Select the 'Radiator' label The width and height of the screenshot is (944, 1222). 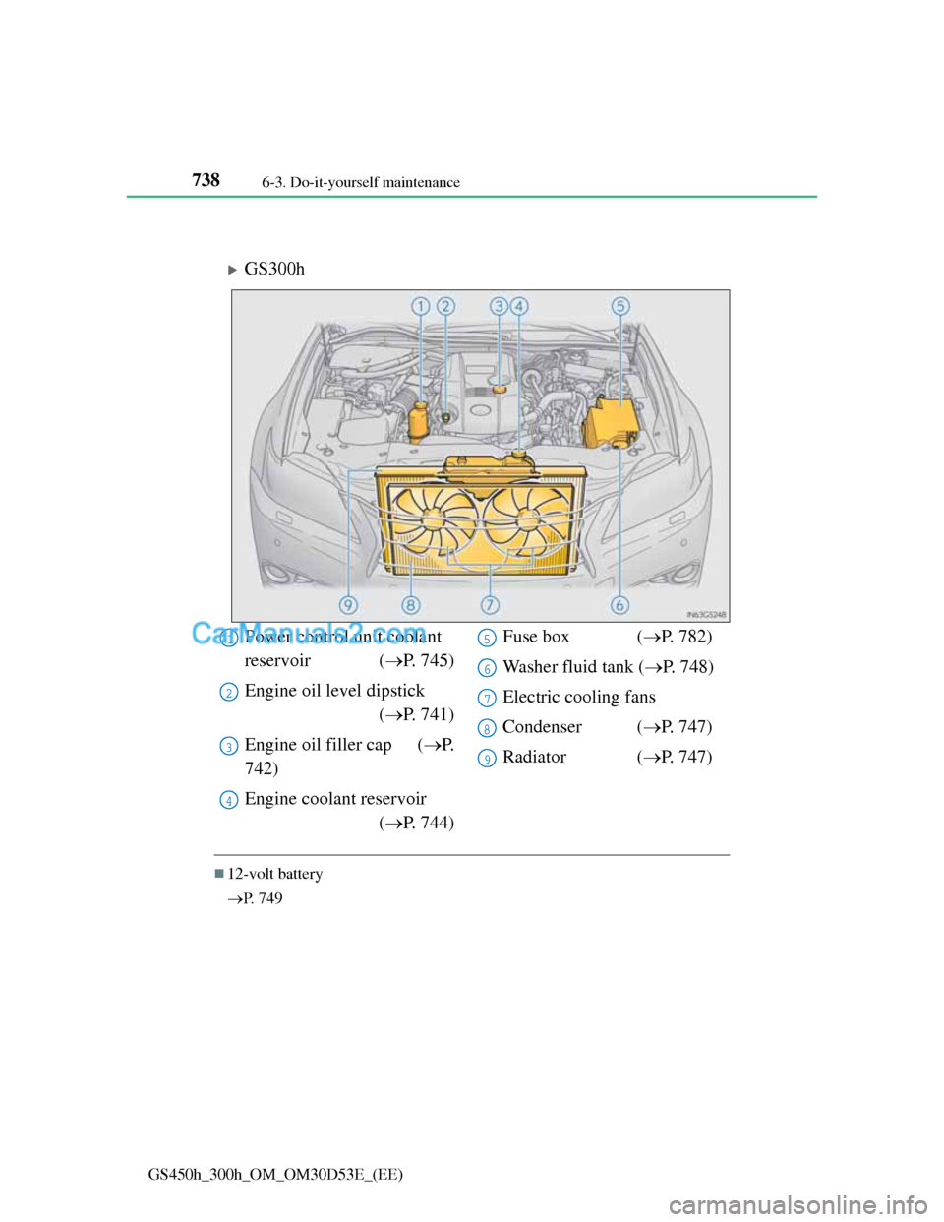pos(534,758)
